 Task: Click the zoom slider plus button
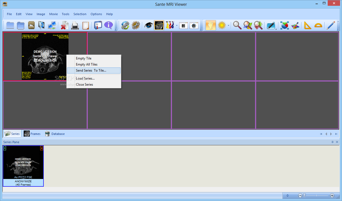[332, 195]
